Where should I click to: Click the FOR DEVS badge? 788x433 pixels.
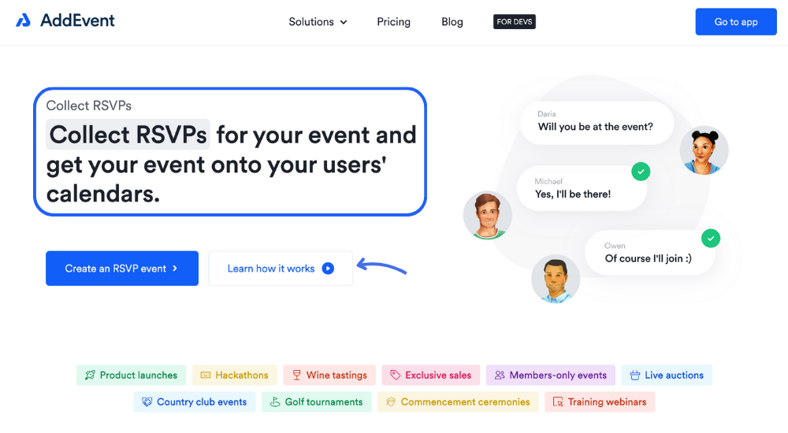tap(515, 22)
